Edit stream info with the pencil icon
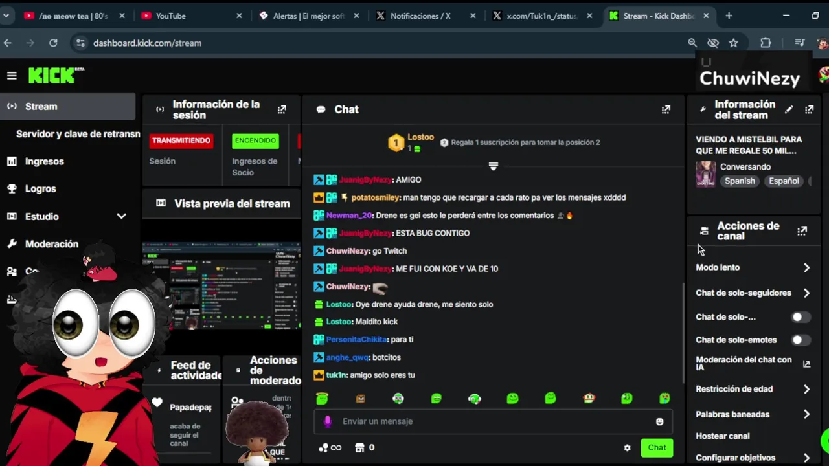The image size is (829, 466). [788, 109]
